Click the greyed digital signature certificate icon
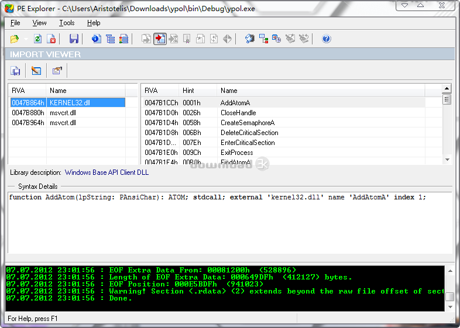The height and width of the screenshot is (328, 460). tap(187, 39)
